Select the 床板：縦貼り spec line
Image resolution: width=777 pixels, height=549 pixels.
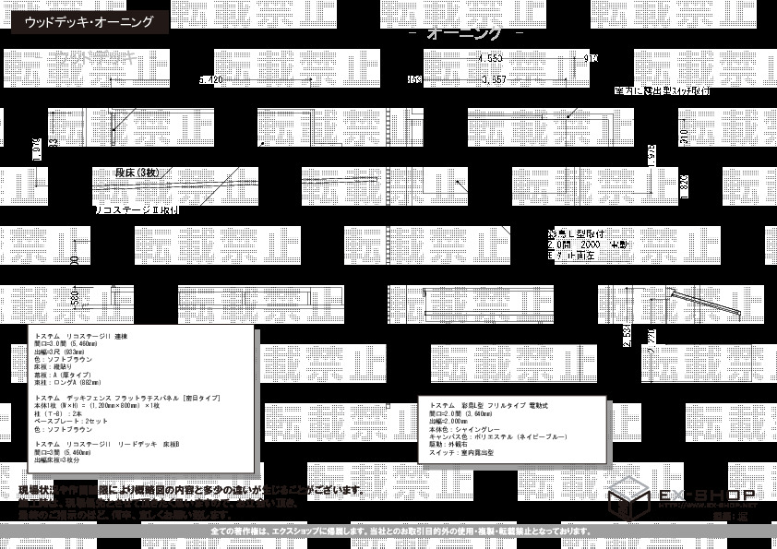[54, 367]
